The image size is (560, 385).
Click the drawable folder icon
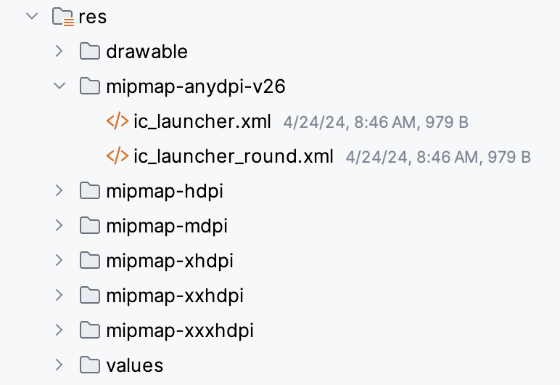pos(89,52)
